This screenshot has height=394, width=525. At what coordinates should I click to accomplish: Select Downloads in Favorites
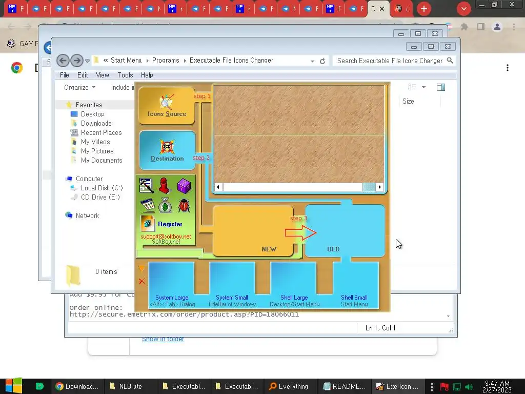(x=96, y=123)
